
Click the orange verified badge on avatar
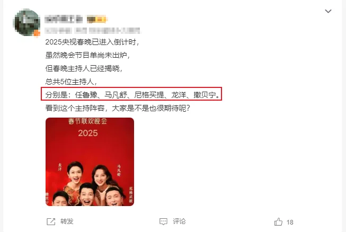(x=37, y=33)
